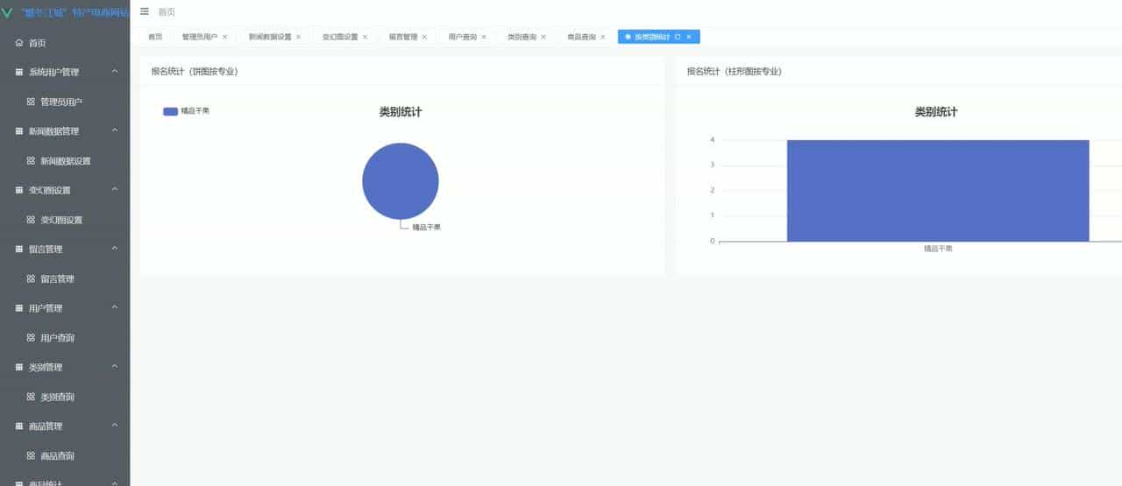This screenshot has width=1122, height=486.
Task: Click the bar chart panel header 报名统计（柱形图按专业）
Action: [735, 72]
